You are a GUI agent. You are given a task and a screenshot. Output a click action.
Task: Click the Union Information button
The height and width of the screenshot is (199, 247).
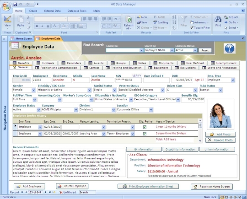tap(217, 150)
